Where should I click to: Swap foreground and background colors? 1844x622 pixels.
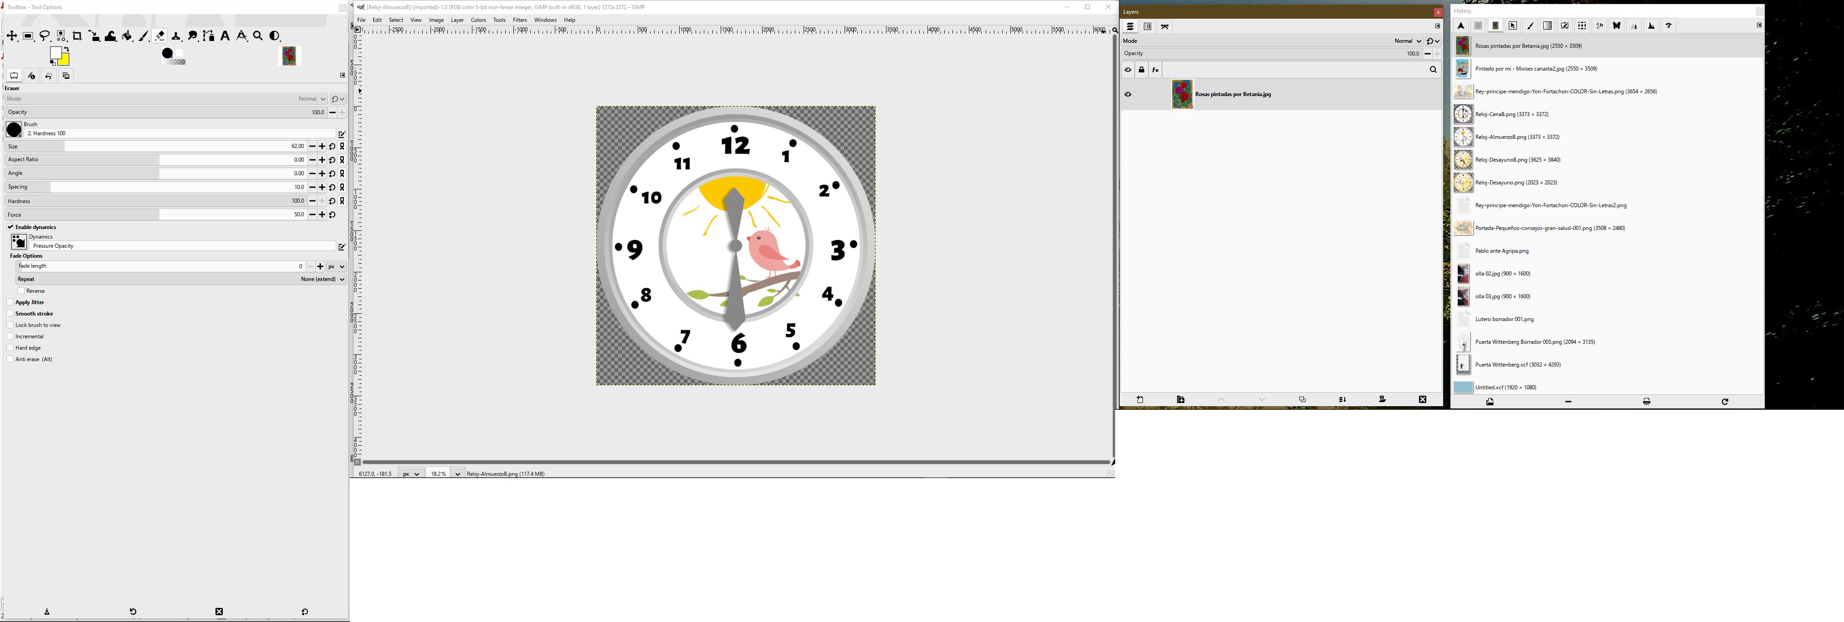point(67,49)
